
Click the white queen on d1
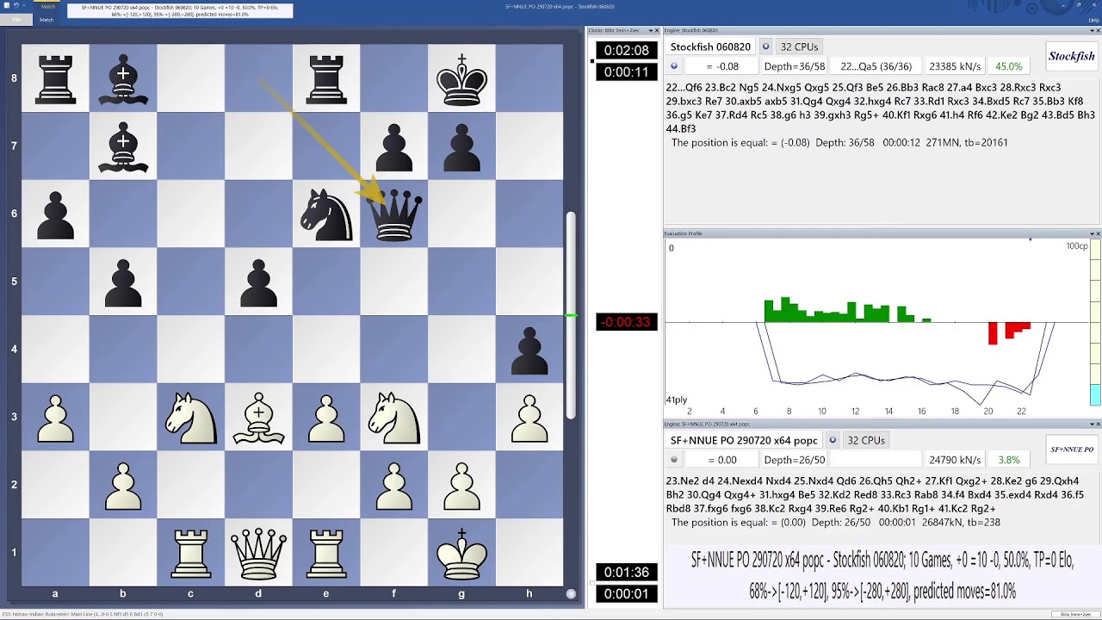[258, 554]
